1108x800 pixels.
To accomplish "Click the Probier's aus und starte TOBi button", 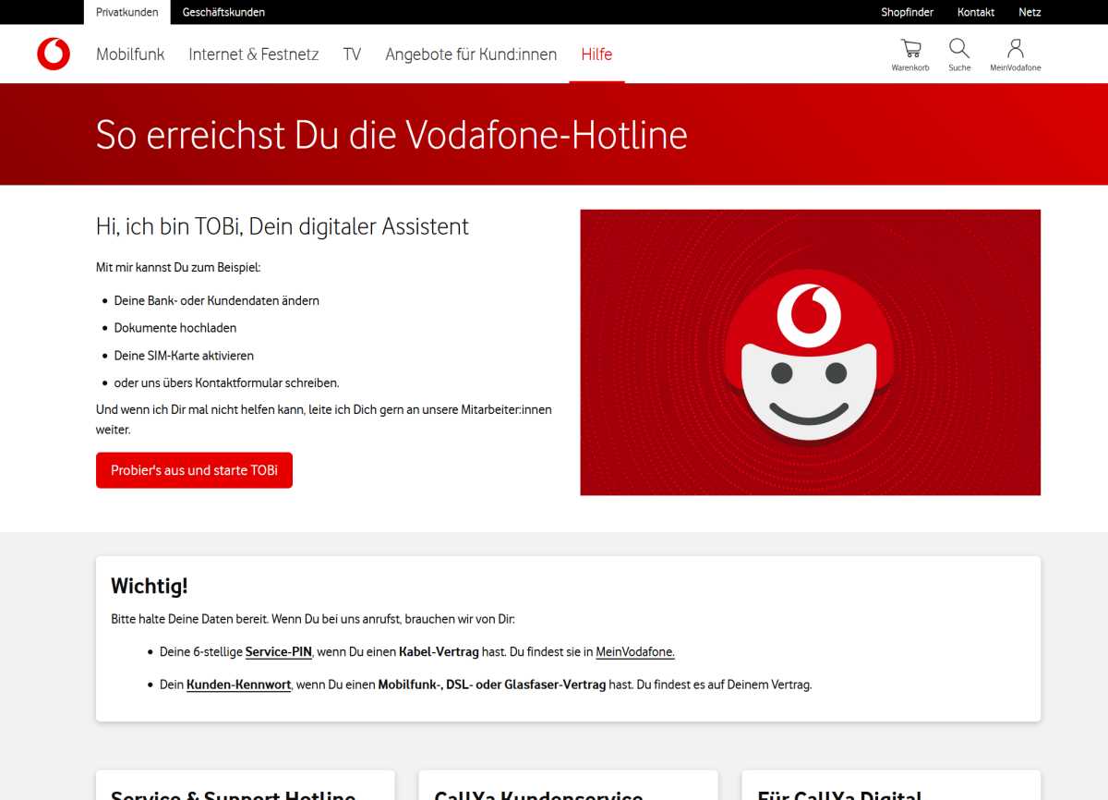I will click(x=194, y=469).
